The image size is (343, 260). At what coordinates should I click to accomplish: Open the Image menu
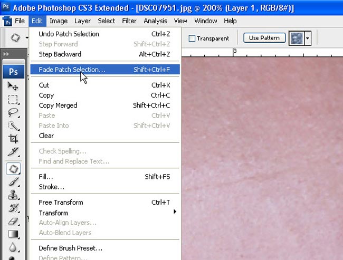pos(59,21)
